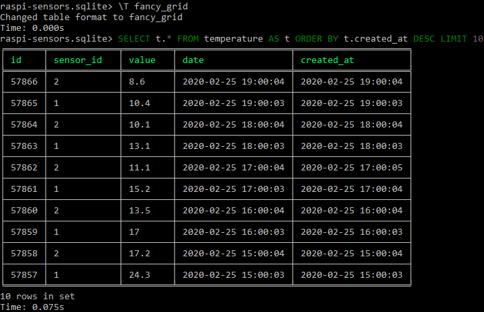This screenshot has height=312, width=484.
Task: Click the value cell 8.6
Action: coord(137,81)
